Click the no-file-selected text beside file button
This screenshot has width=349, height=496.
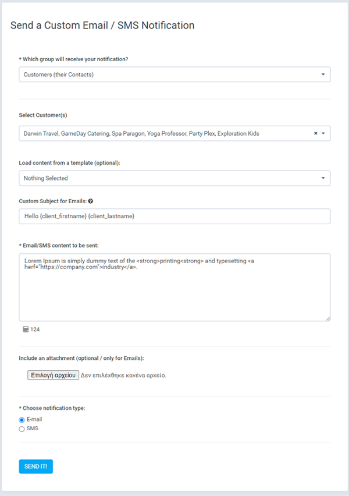[123, 375]
